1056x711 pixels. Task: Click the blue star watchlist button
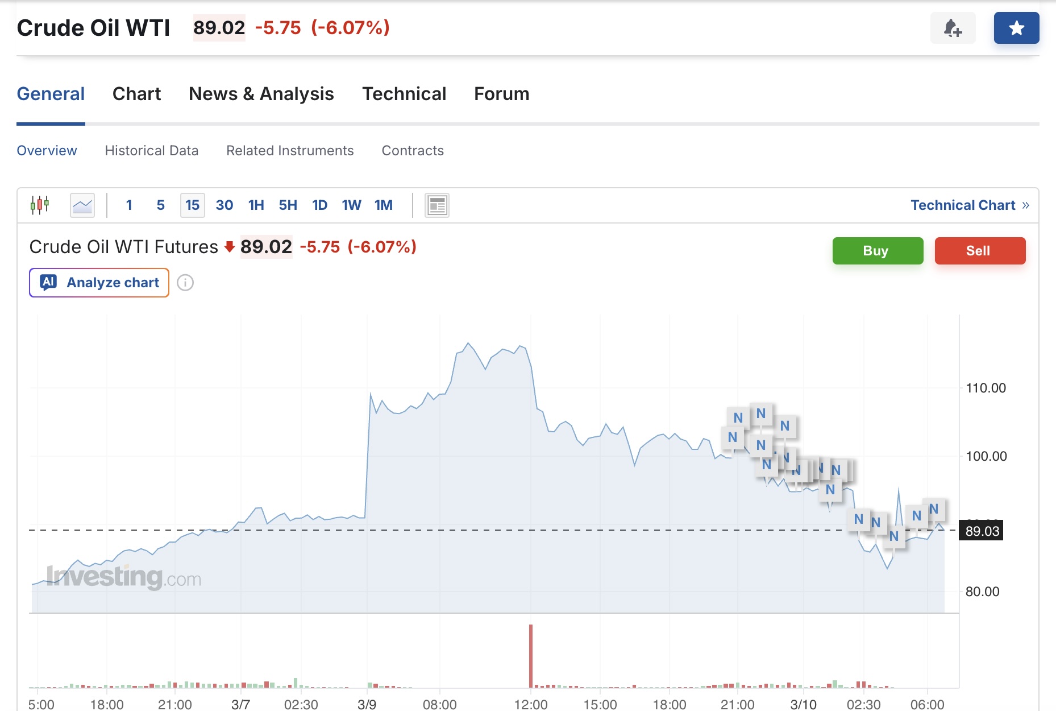click(1016, 28)
